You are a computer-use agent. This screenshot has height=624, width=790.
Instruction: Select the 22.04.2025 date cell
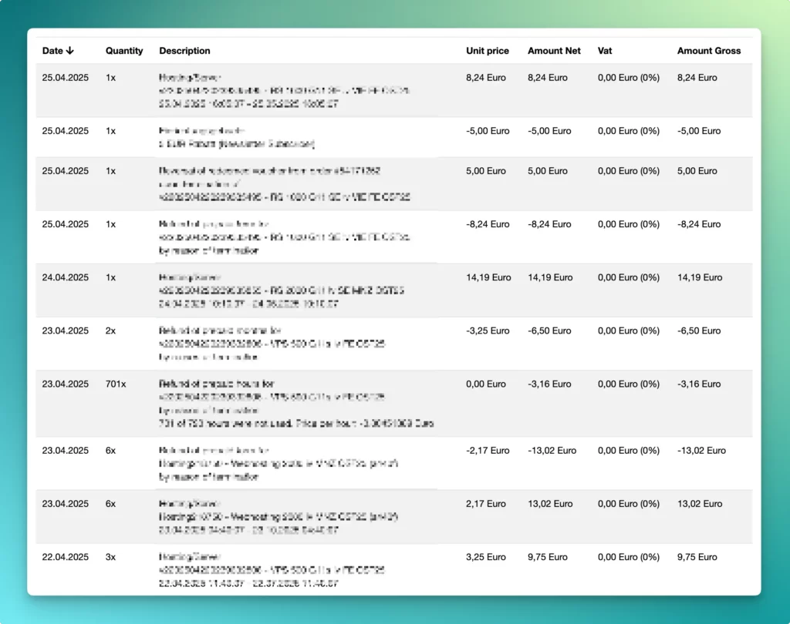[x=65, y=557]
